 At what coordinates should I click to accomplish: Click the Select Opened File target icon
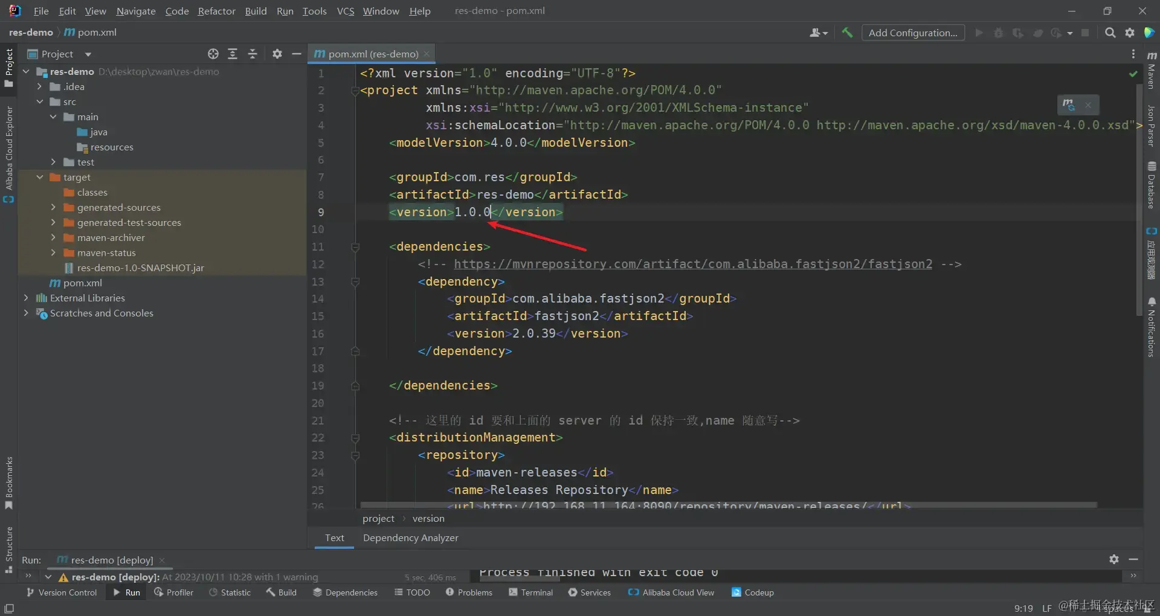[x=213, y=54]
